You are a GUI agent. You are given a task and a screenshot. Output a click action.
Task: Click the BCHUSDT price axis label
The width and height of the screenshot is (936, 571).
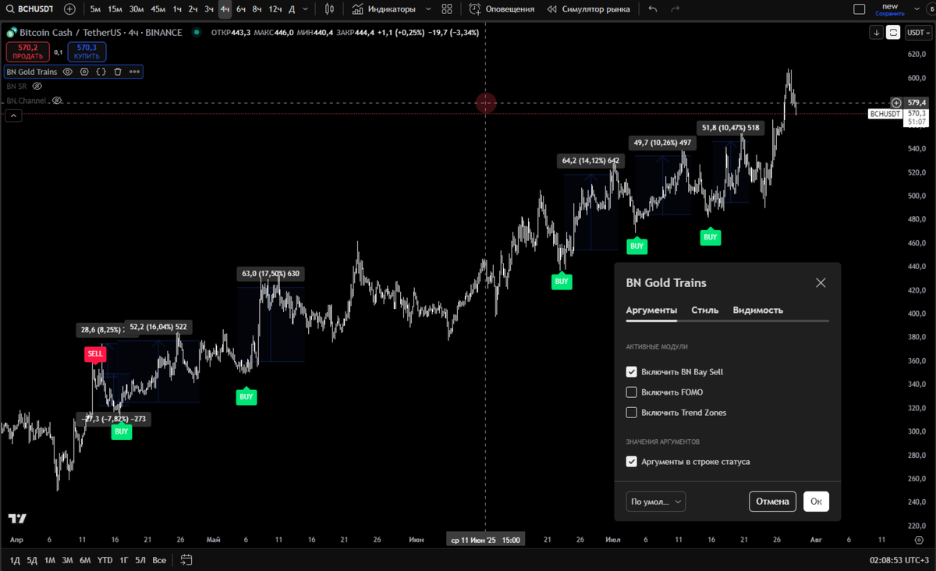(885, 114)
